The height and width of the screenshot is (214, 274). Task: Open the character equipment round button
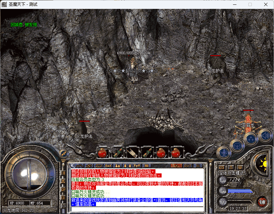coord(224,153)
